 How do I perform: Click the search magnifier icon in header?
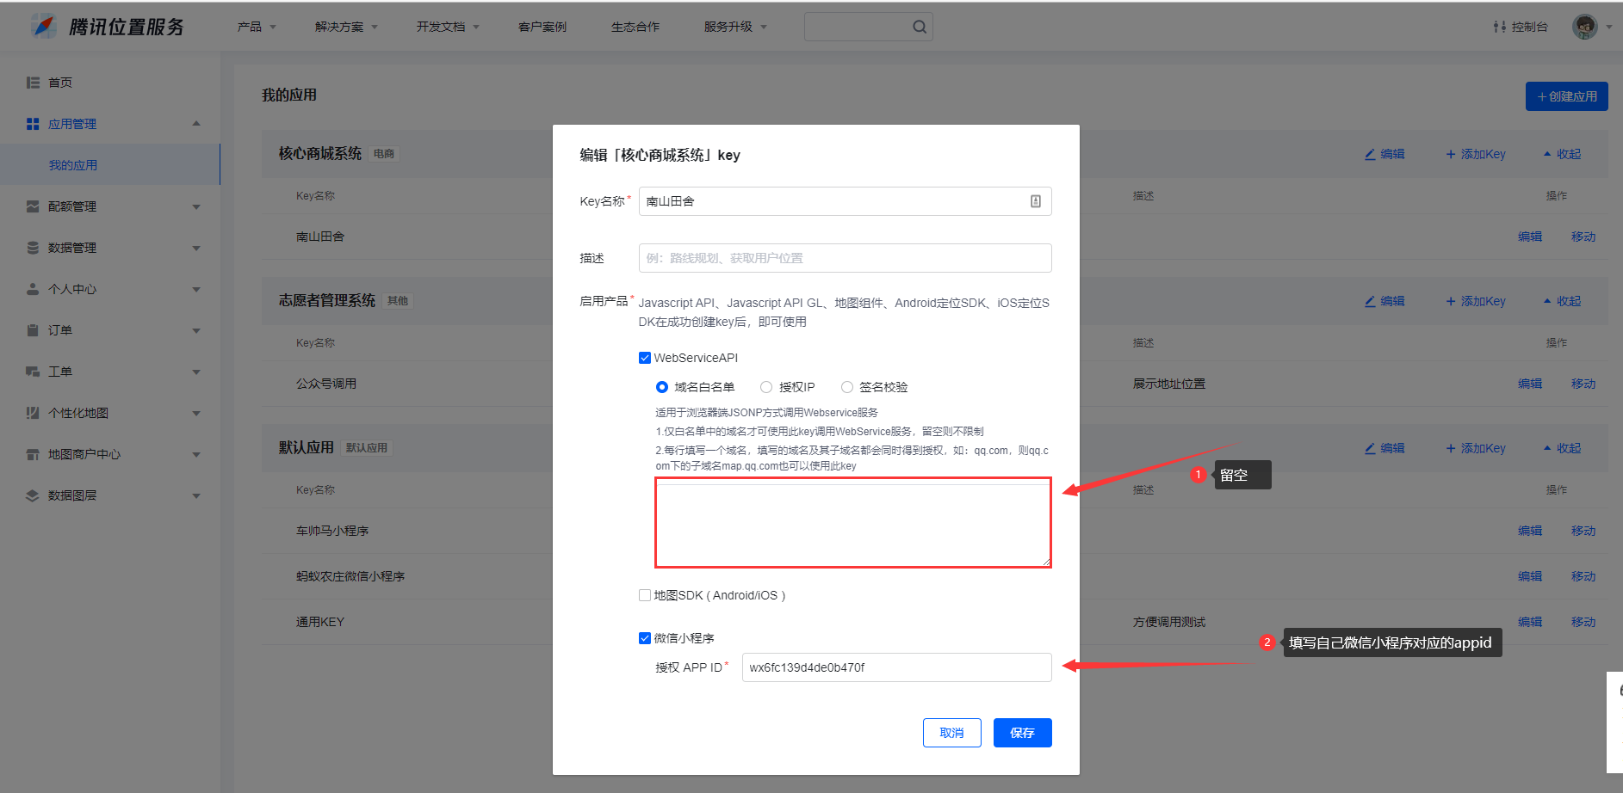click(x=920, y=27)
